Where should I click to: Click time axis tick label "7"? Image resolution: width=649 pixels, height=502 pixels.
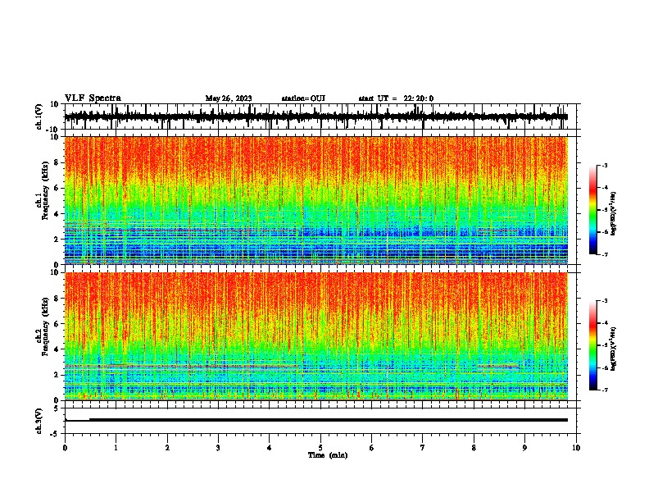pyautogui.click(x=423, y=447)
